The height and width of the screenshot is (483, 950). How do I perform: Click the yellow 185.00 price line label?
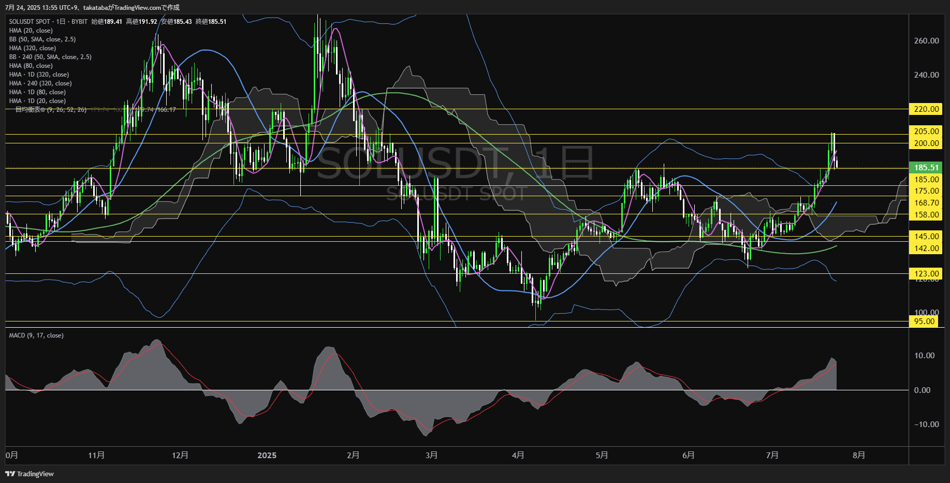(926, 179)
